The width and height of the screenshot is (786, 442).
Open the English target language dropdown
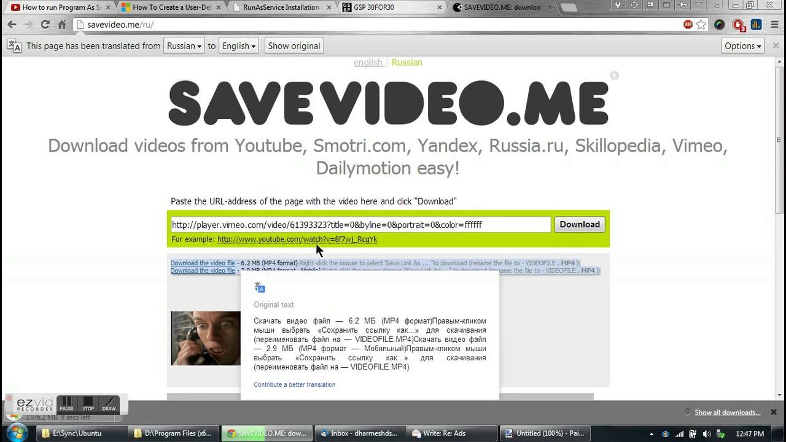tap(238, 46)
